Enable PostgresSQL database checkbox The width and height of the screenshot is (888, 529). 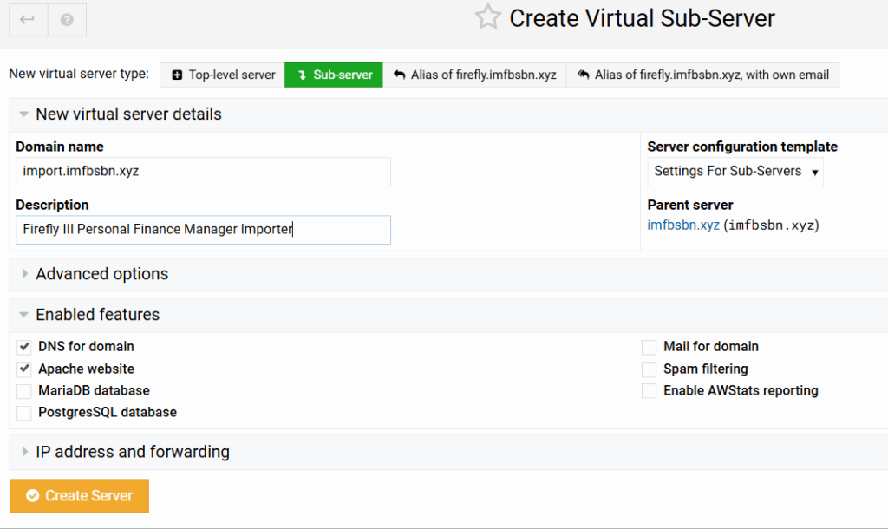(x=24, y=413)
